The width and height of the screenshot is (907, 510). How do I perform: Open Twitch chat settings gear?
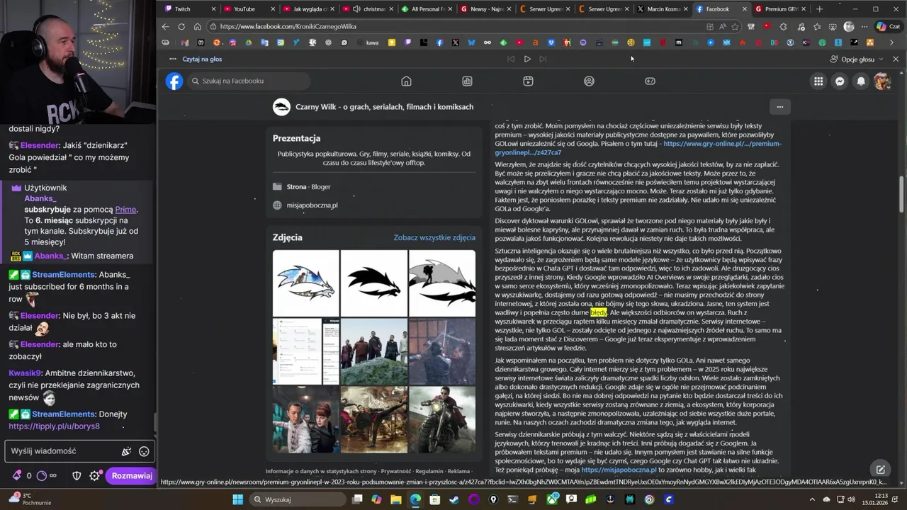[94, 476]
